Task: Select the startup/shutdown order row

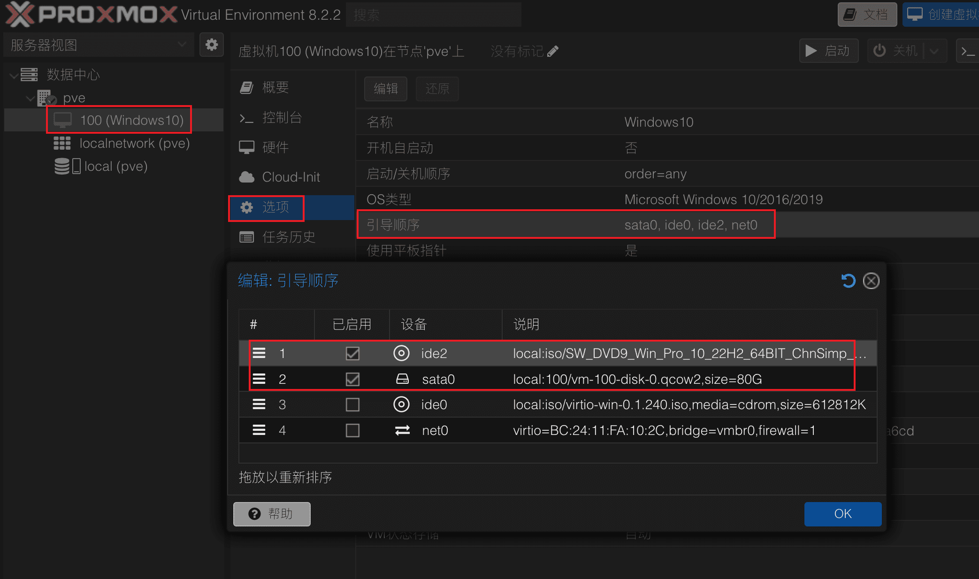Action: click(x=667, y=174)
